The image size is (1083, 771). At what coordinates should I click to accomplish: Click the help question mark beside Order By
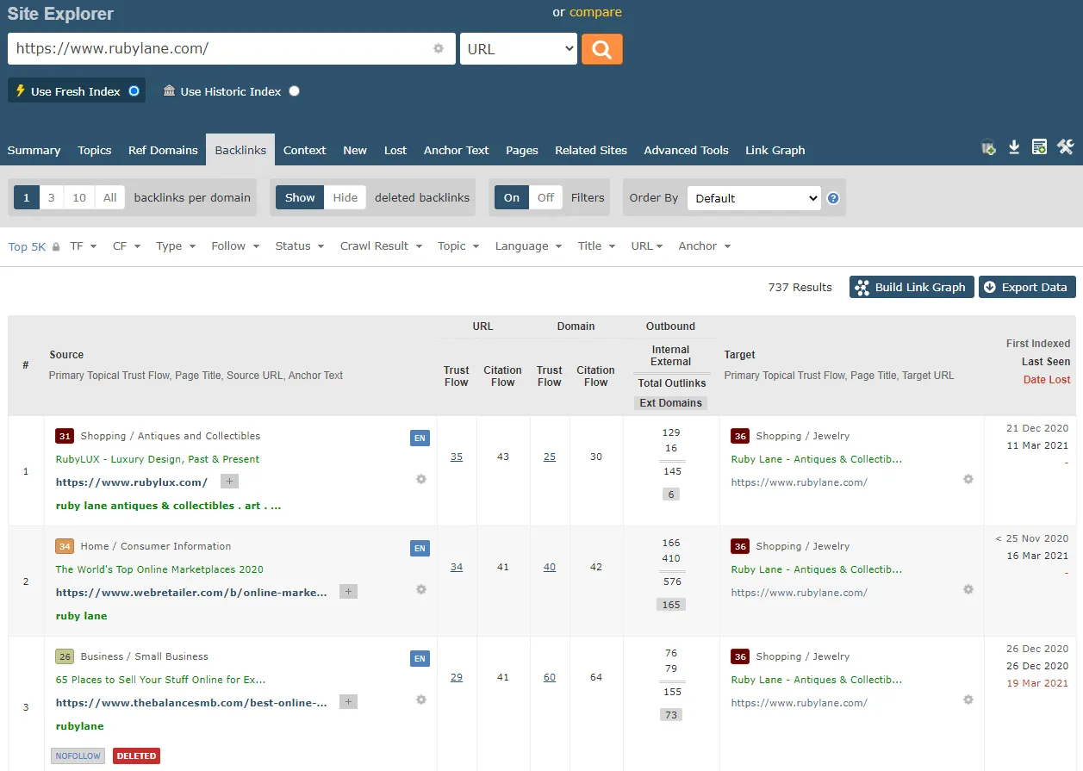[x=833, y=198]
